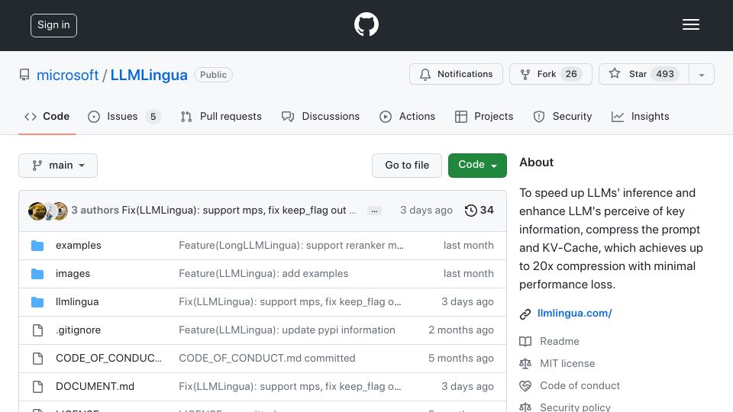Expand the commit message ellipsis button
Viewport: 733px width, 412px height.
click(x=374, y=211)
